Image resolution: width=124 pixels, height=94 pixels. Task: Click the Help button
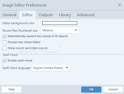point(11,90)
